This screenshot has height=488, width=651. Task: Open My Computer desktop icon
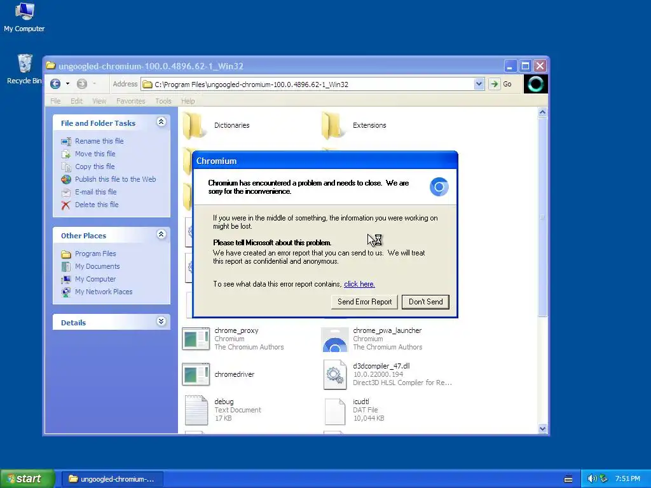pyautogui.click(x=24, y=17)
